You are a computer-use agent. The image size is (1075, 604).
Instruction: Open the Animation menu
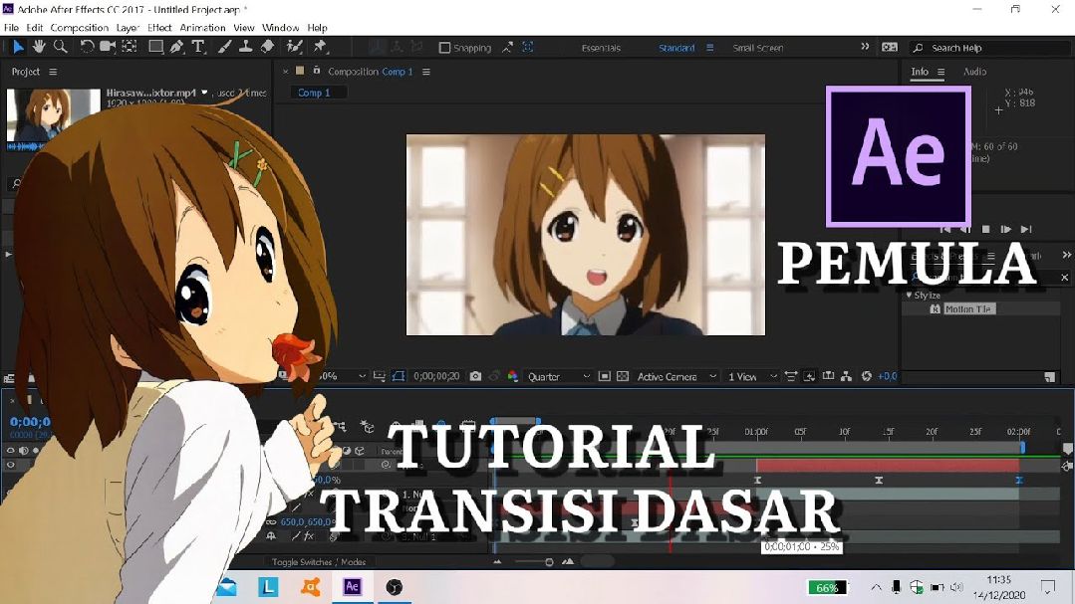(202, 28)
